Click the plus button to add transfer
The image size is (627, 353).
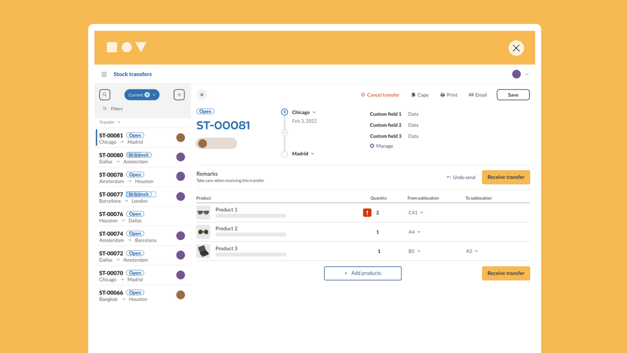[179, 95]
